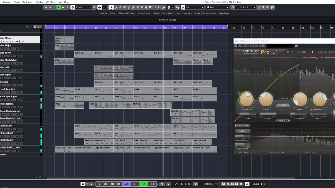Toggle the global Mute (M) state button

pyautogui.click(x=46, y=7)
